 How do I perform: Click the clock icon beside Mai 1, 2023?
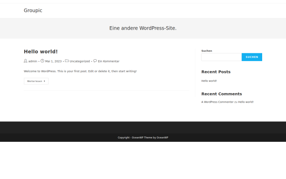pos(42,61)
